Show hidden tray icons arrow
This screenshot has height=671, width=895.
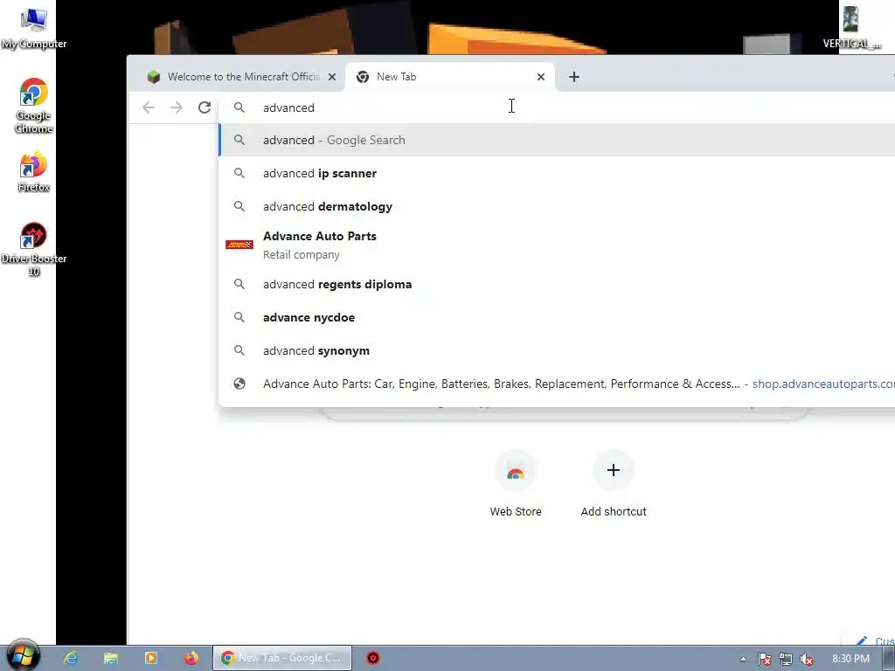(x=743, y=659)
